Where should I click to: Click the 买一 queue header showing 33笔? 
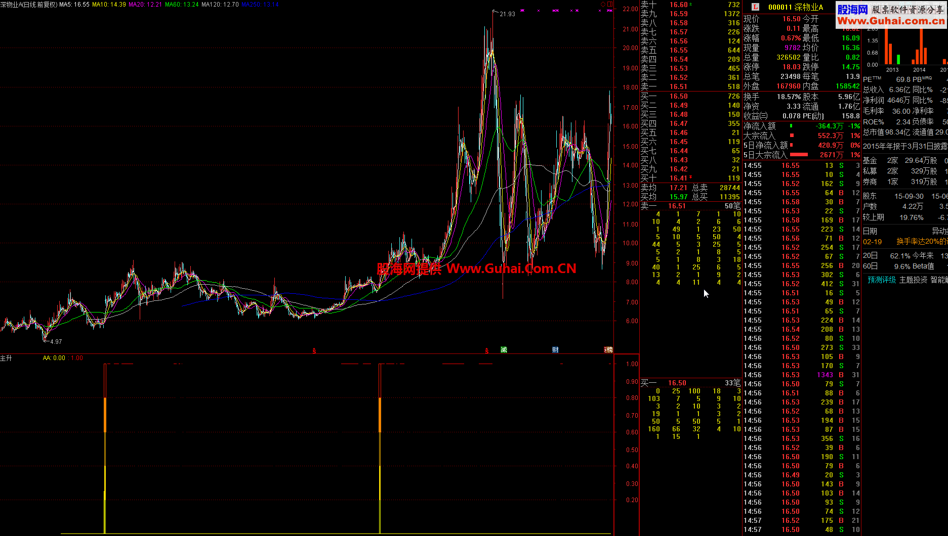[x=690, y=383]
